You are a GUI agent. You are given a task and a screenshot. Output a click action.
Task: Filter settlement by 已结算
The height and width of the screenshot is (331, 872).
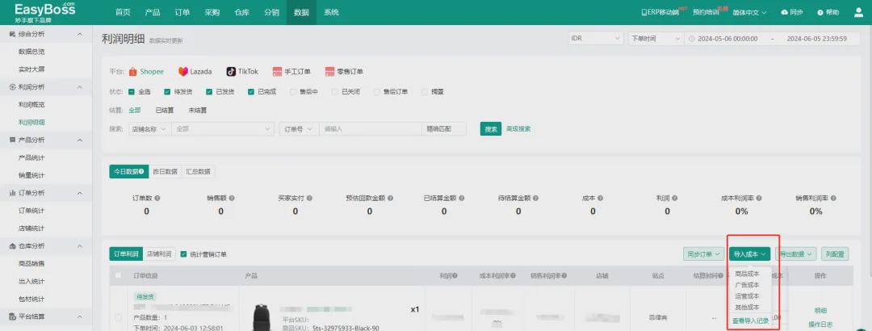click(x=165, y=110)
